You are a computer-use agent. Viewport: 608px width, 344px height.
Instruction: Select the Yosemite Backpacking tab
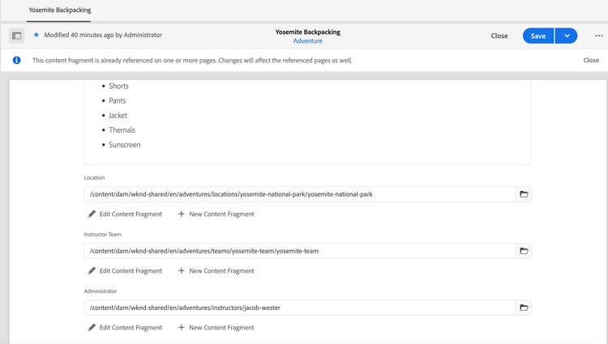coord(60,11)
